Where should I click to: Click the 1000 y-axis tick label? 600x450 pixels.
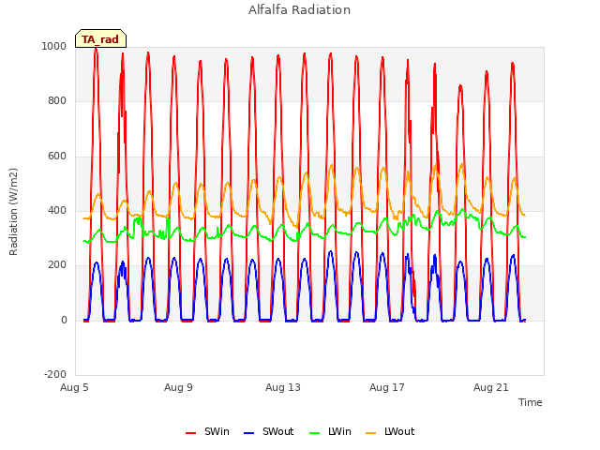coord(54,46)
